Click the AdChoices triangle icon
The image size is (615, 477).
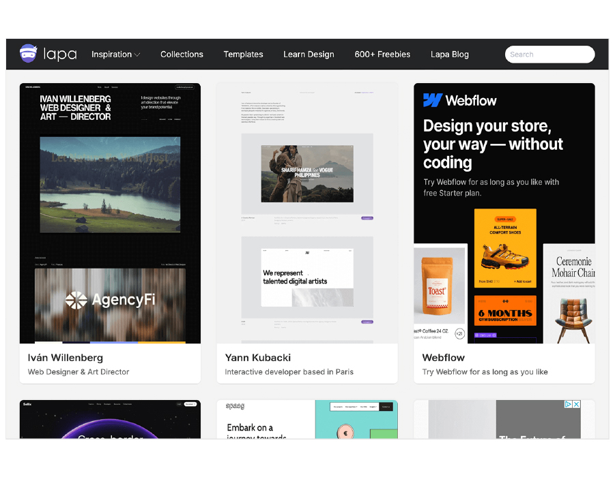568,404
